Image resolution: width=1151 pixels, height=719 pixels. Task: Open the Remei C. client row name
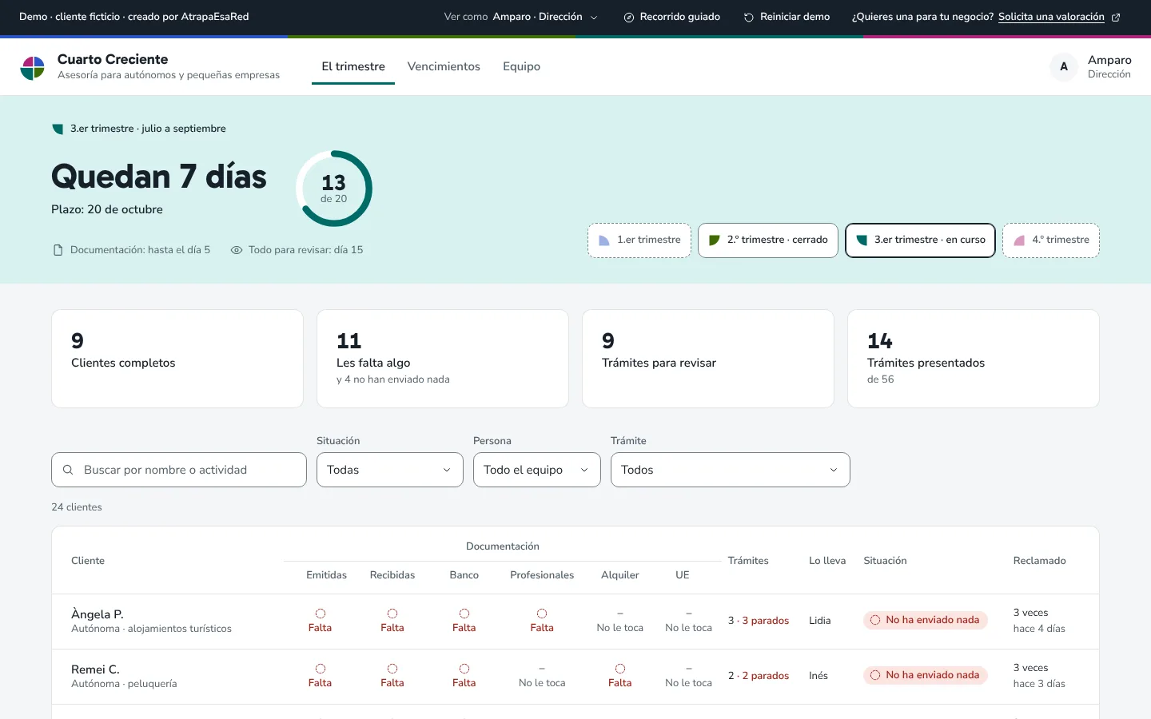[x=95, y=669]
